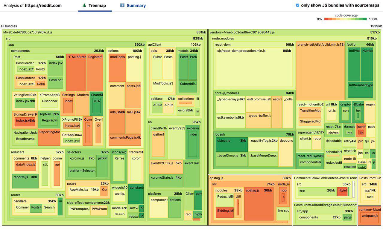The height and width of the screenshot is (230, 383).
Task: Select the _typed-buffer.js block
Action: [258, 121]
